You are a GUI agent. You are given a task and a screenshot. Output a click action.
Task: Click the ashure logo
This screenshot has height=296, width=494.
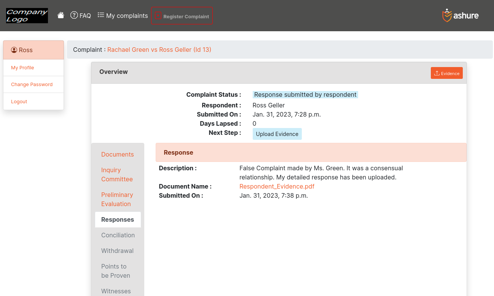(460, 16)
